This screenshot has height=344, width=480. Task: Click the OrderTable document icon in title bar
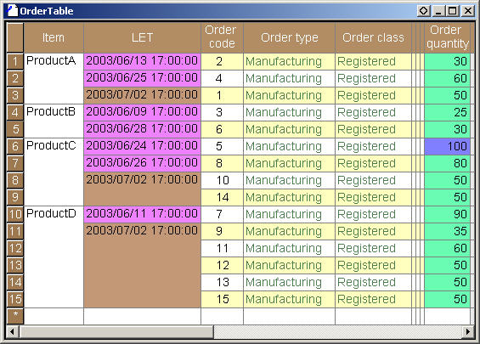click(x=12, y=11)
